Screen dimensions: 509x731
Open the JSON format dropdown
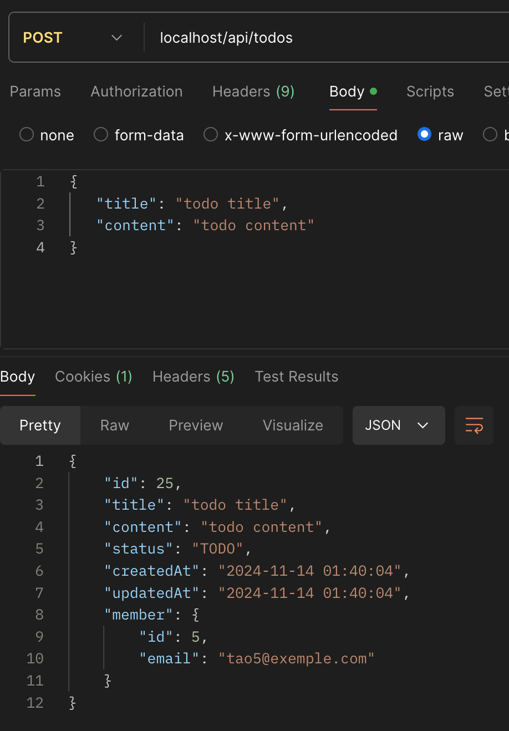tap(399, 425)
